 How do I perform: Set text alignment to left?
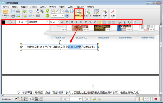click(100, 22)
